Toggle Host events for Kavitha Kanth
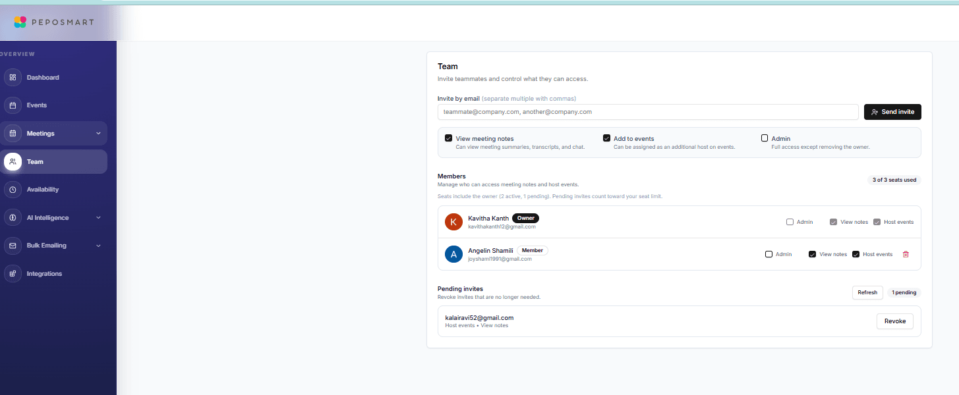 [x=877, y=222]
